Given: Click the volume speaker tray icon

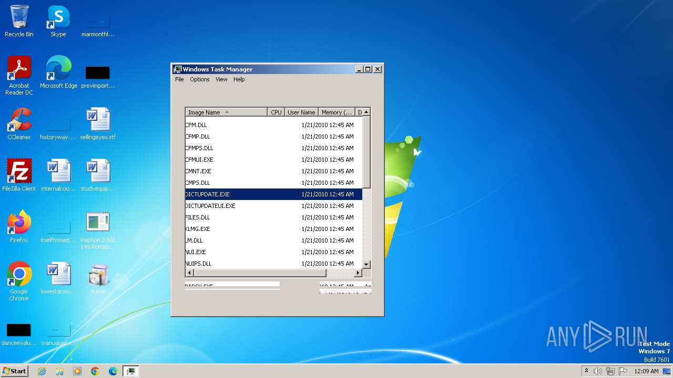Looking at the screenshot, I should tap(598, 371).
